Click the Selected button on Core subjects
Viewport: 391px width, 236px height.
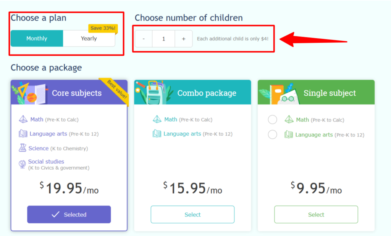click(x=69, y=214)
